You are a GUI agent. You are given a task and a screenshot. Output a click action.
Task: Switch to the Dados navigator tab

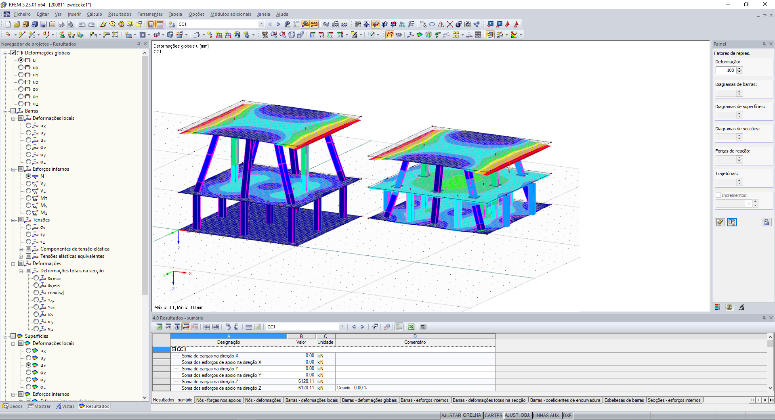pos(13,406)
